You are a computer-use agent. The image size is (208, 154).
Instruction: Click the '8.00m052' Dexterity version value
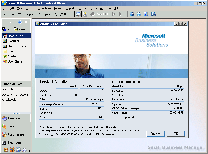tap(177, 90)
